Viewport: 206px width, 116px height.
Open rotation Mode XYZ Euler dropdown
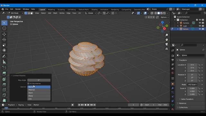[192, 84]
